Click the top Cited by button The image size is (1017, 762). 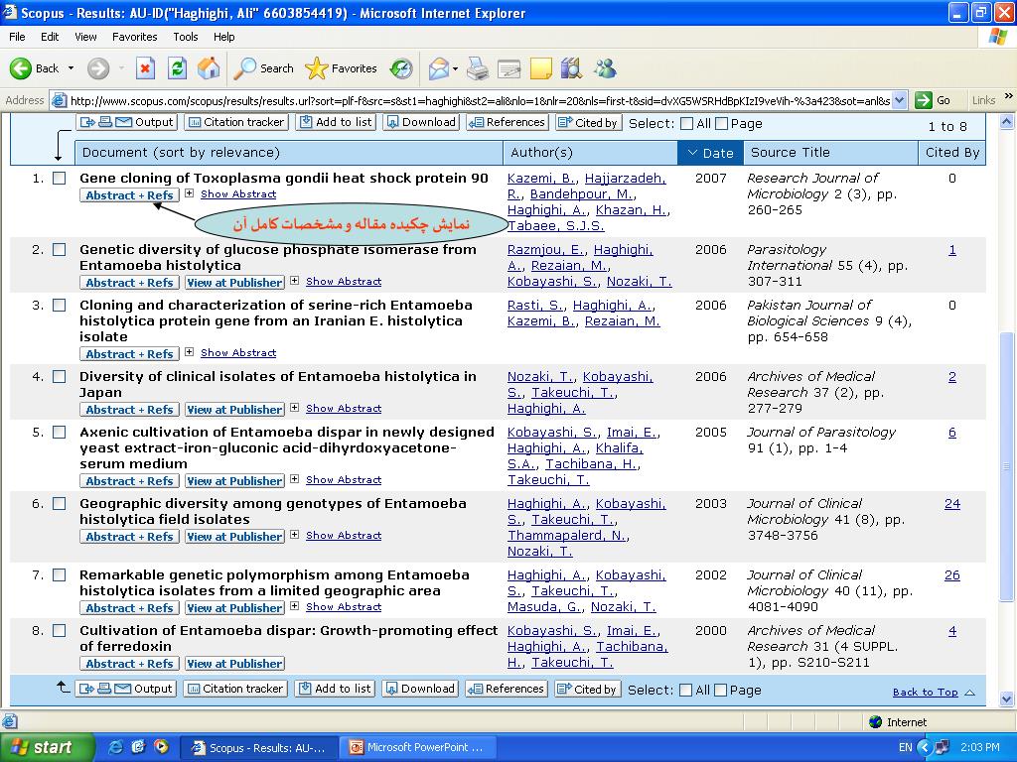tap(589, 122)
